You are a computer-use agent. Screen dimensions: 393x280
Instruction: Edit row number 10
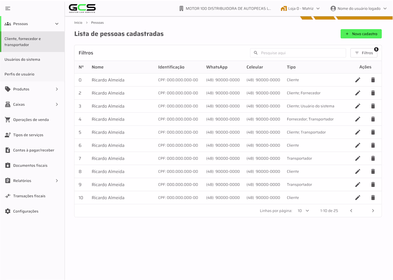click(358, 197)
